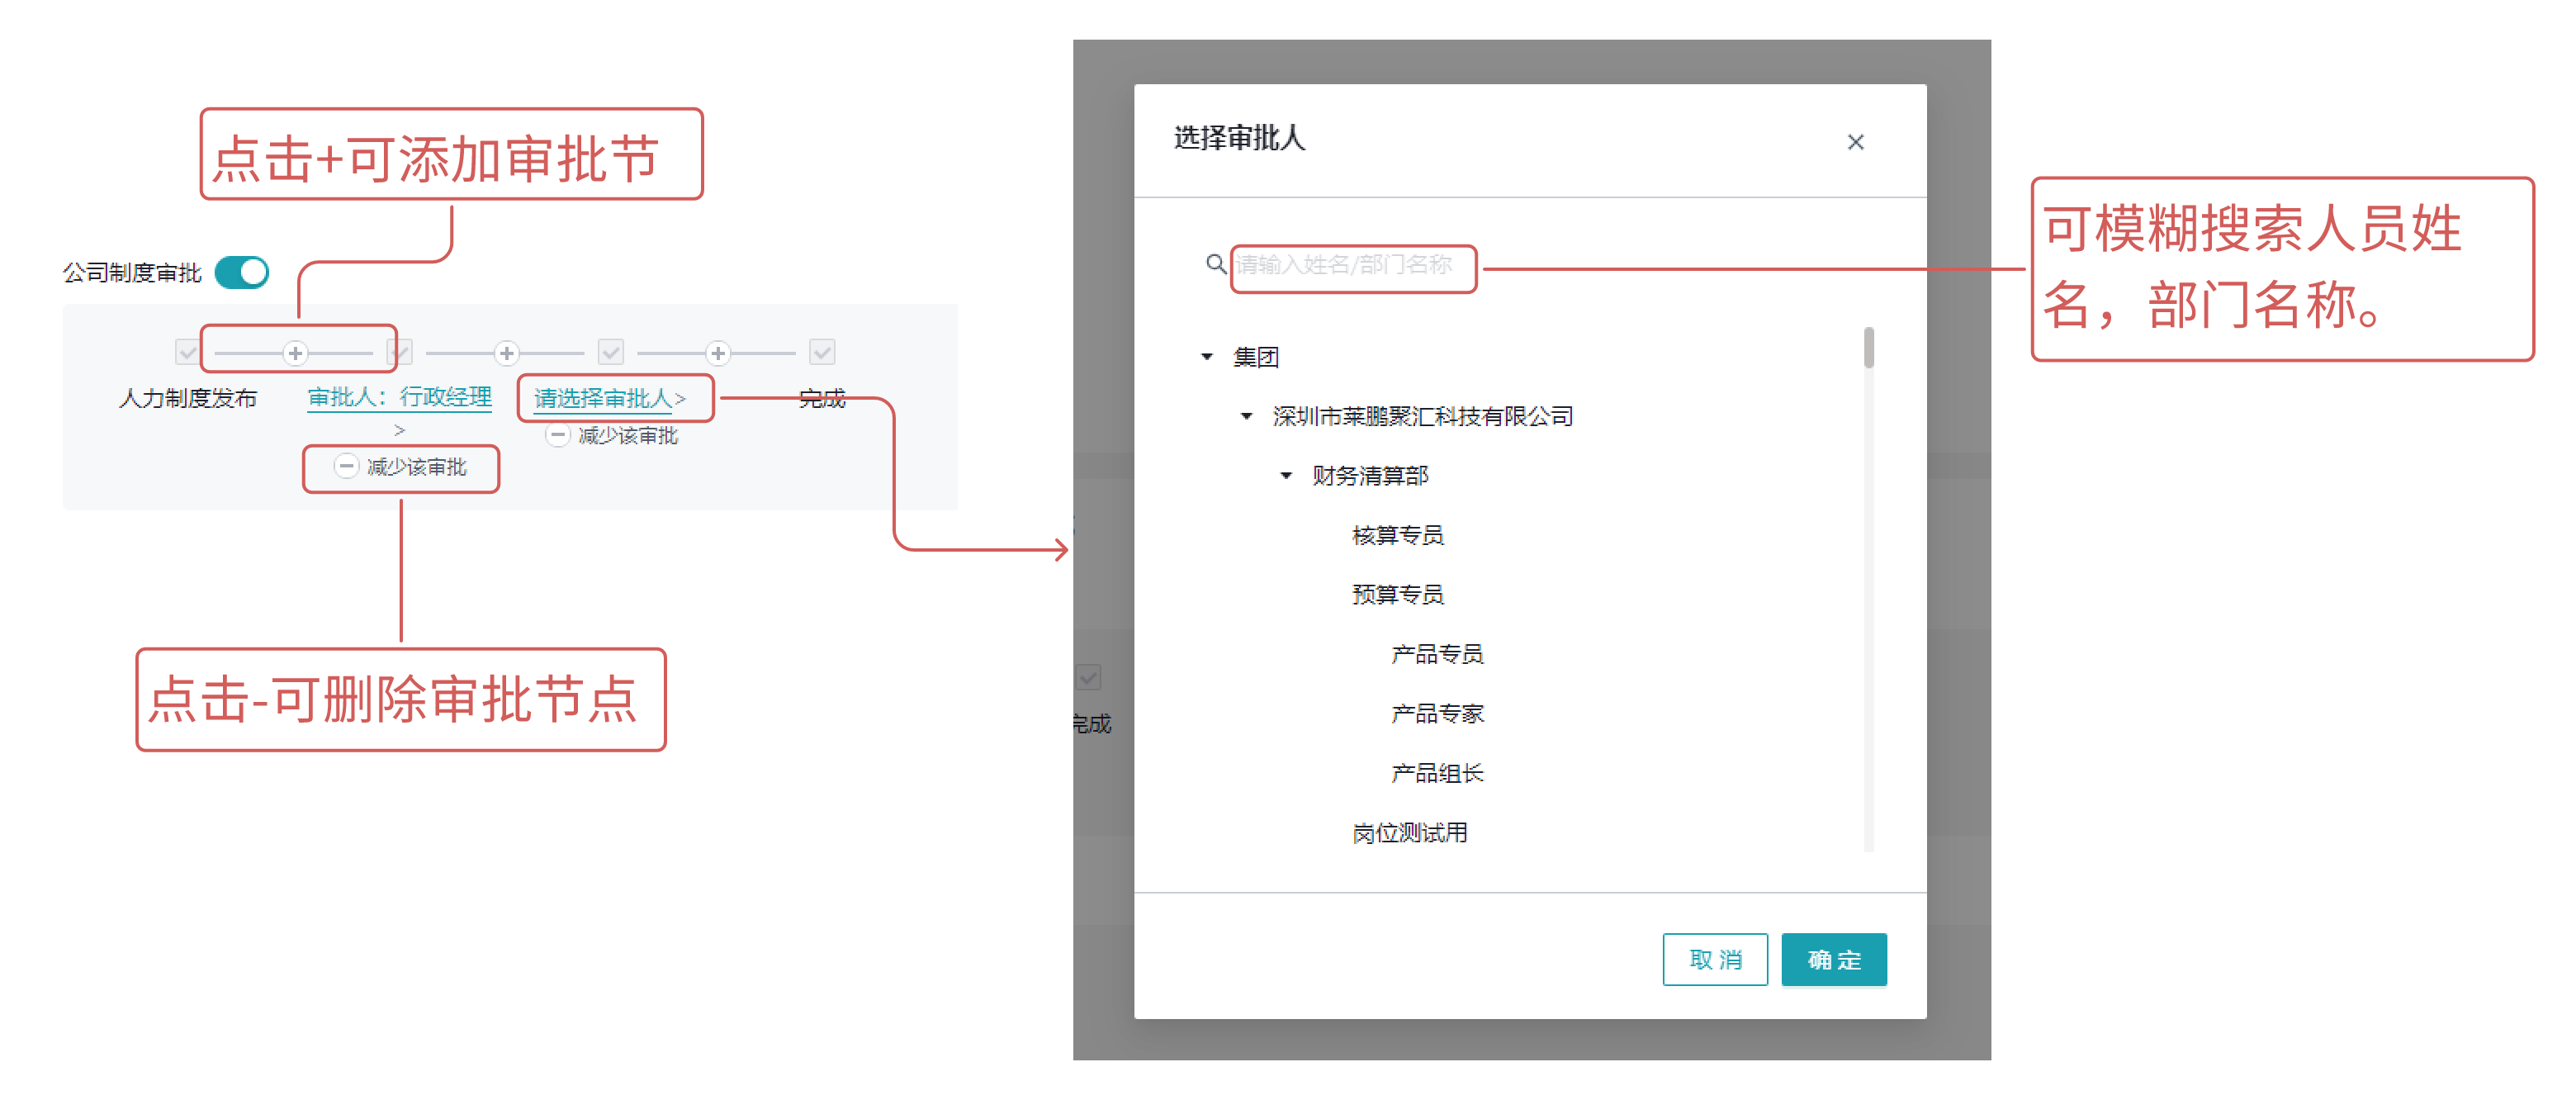
Task: Click minus icon beside boxed 减少该审批
Action: point(346,467)
